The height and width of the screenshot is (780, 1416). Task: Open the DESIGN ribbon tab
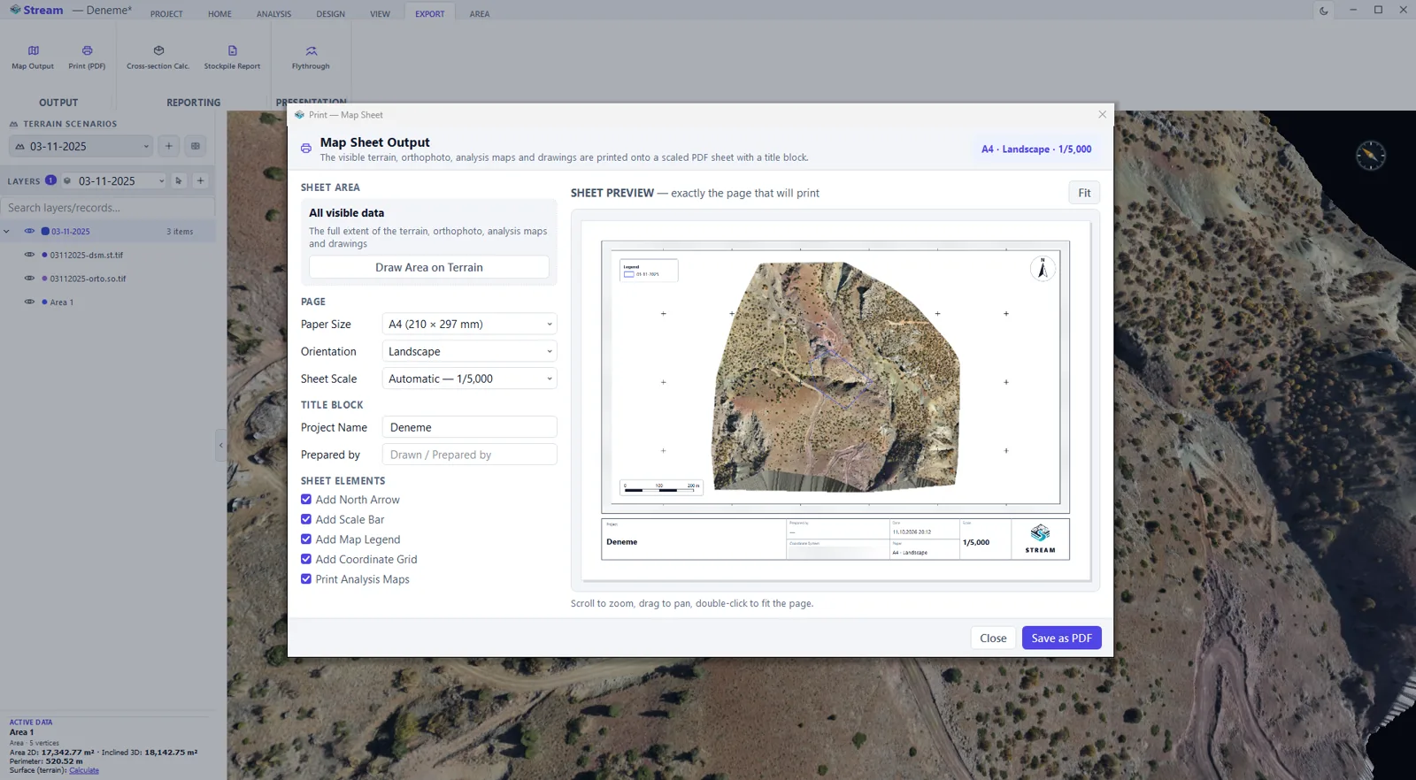[x=330, y=14]
